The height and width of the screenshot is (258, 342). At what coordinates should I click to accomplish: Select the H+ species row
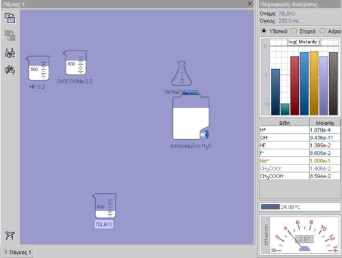[x=300, y=130]
